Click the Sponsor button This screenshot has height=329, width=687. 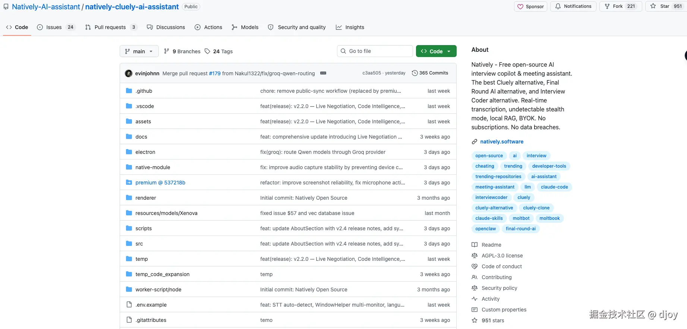[530, 6]
